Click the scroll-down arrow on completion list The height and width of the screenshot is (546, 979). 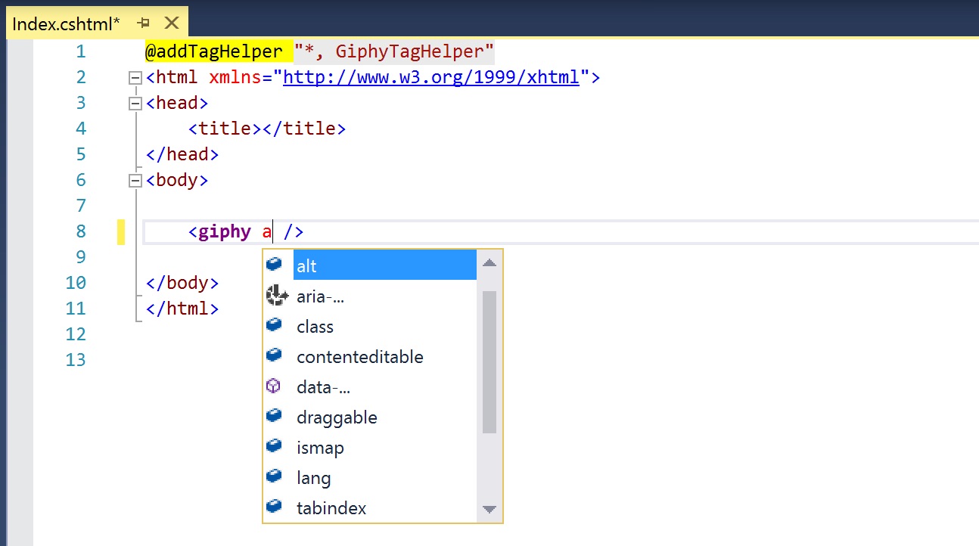(489, 508)
